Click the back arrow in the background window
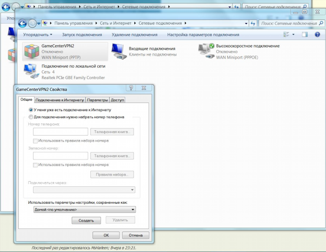The height and width of the screenshot is (252, 326). coord(6,7)
